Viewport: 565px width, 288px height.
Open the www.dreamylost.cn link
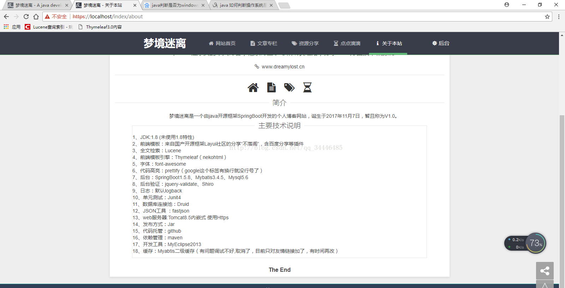coord(283,67)
